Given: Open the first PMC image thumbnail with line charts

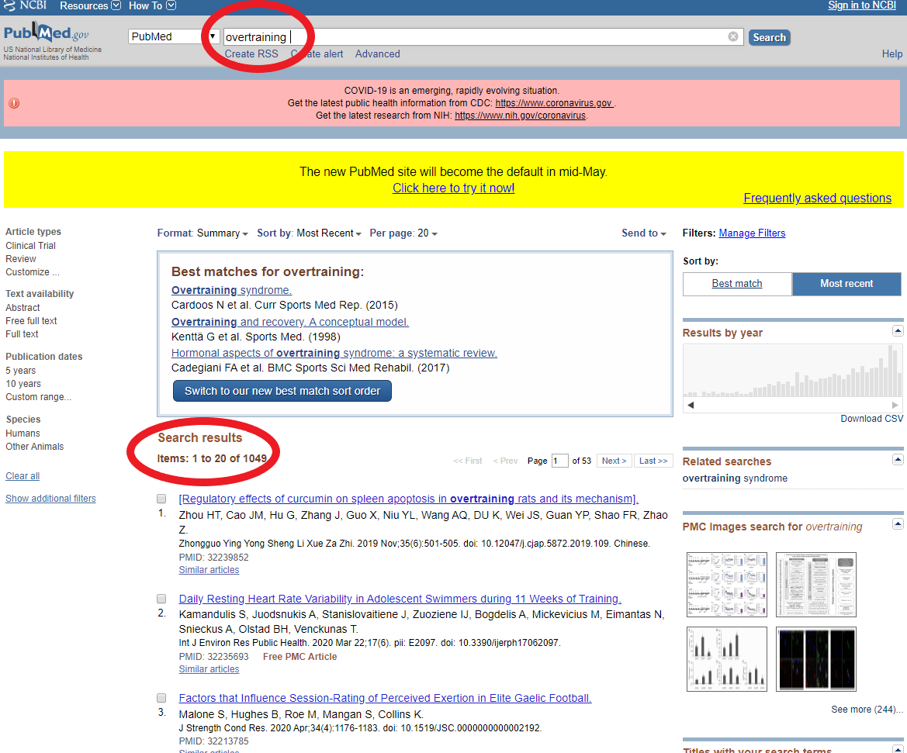Looking at the screenshot, I should coord(727,585).
